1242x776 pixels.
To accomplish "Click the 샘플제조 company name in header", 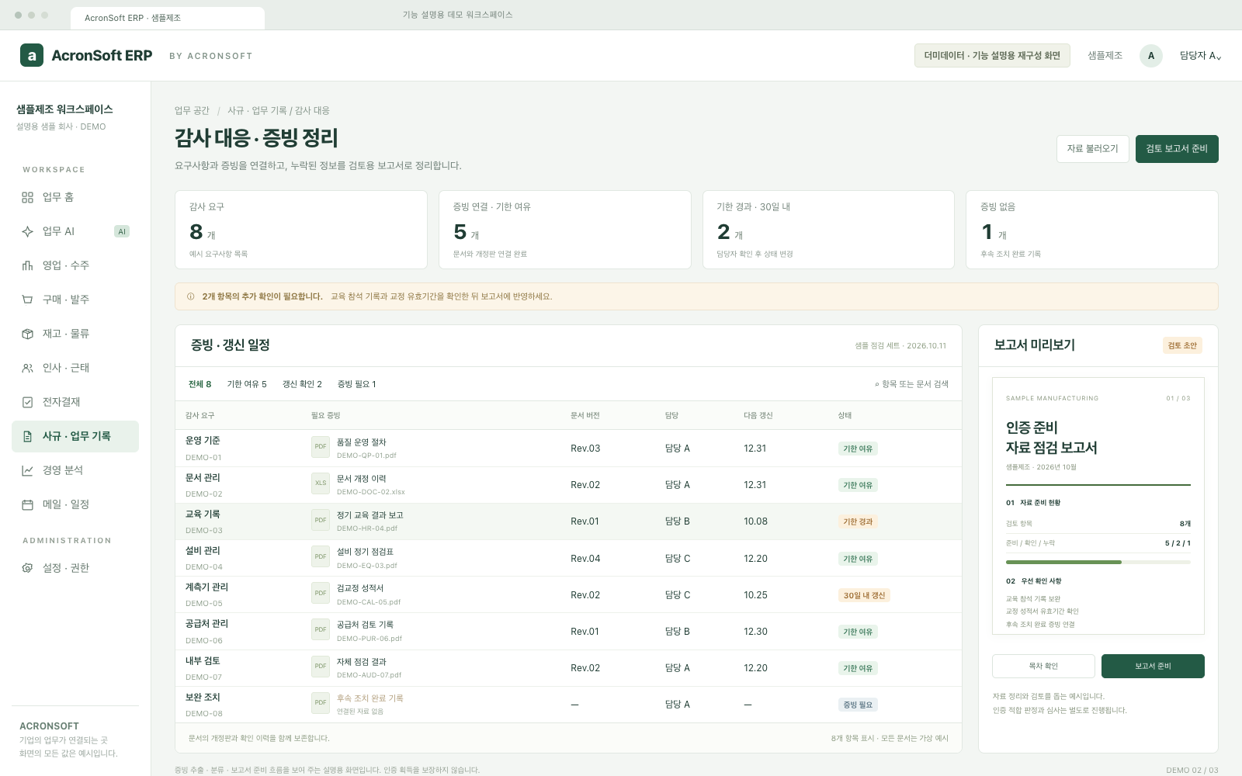I will [x=1105, y=56].
